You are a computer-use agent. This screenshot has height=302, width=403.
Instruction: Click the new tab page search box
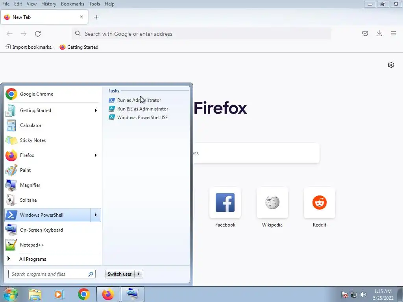(256, 153)
